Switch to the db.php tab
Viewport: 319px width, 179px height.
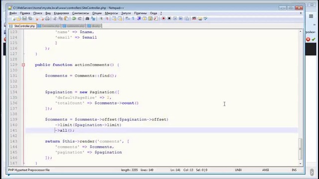click(94, 26)
